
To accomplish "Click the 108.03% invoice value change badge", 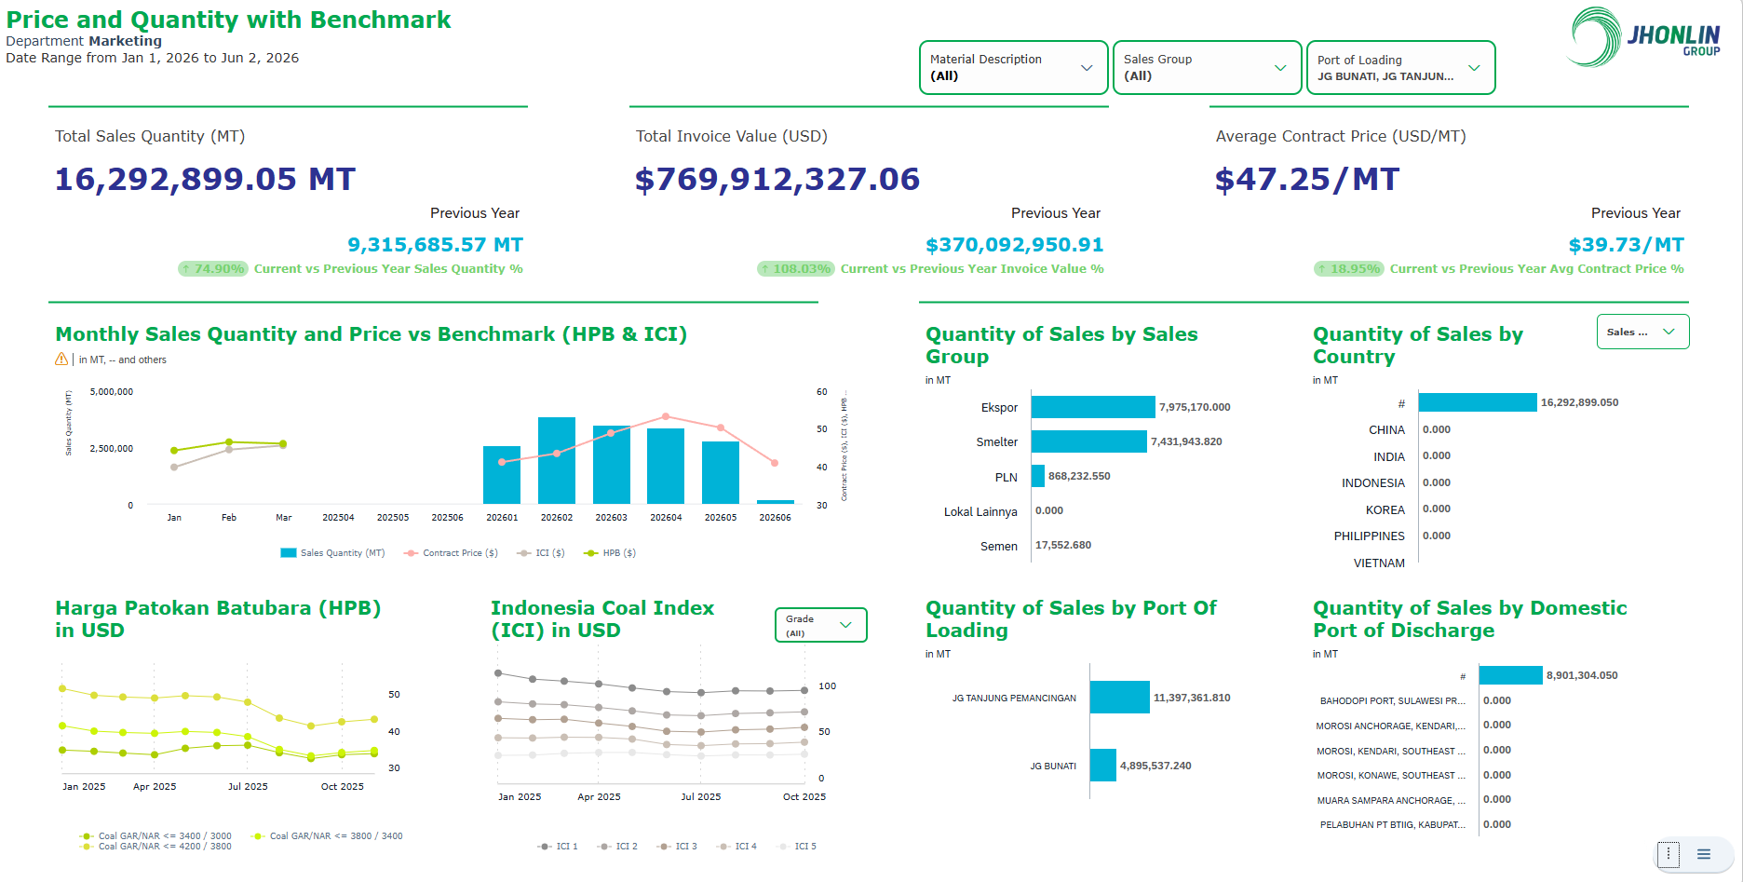I will tap(796, 269).
